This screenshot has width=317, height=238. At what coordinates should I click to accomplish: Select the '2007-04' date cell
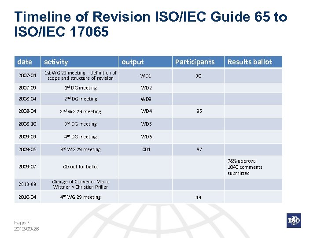click(x=27, y=75)
